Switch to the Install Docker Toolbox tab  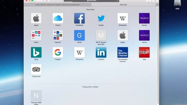click(58, 5)
